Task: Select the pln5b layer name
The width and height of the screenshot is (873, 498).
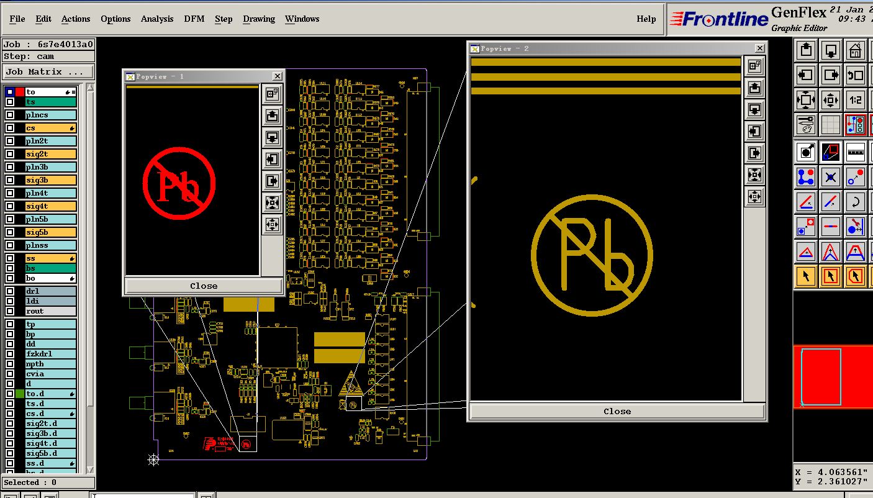Action: (51, 219)
